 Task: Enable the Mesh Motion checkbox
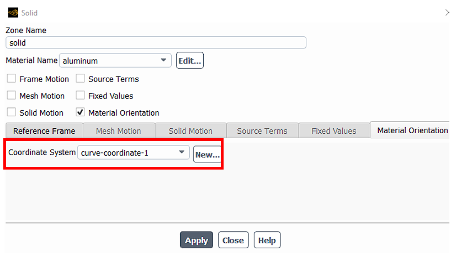12,96
